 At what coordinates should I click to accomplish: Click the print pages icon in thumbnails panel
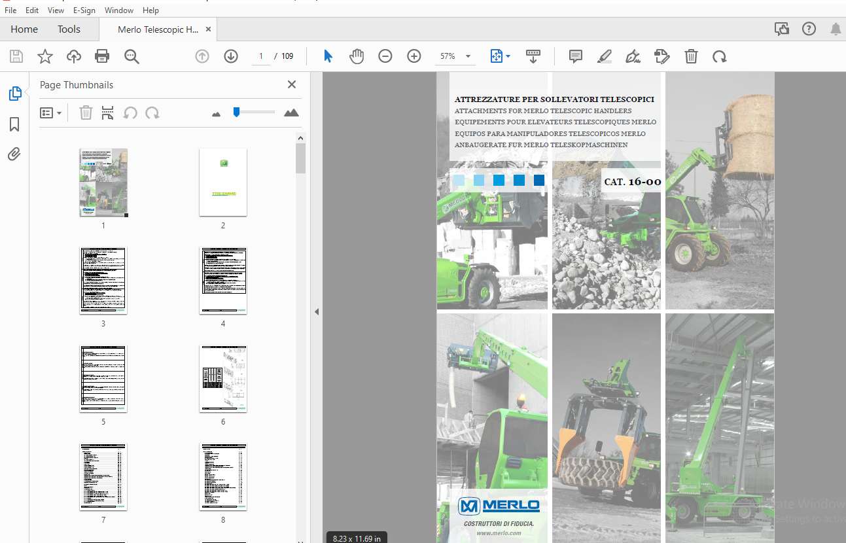(108, 113)
